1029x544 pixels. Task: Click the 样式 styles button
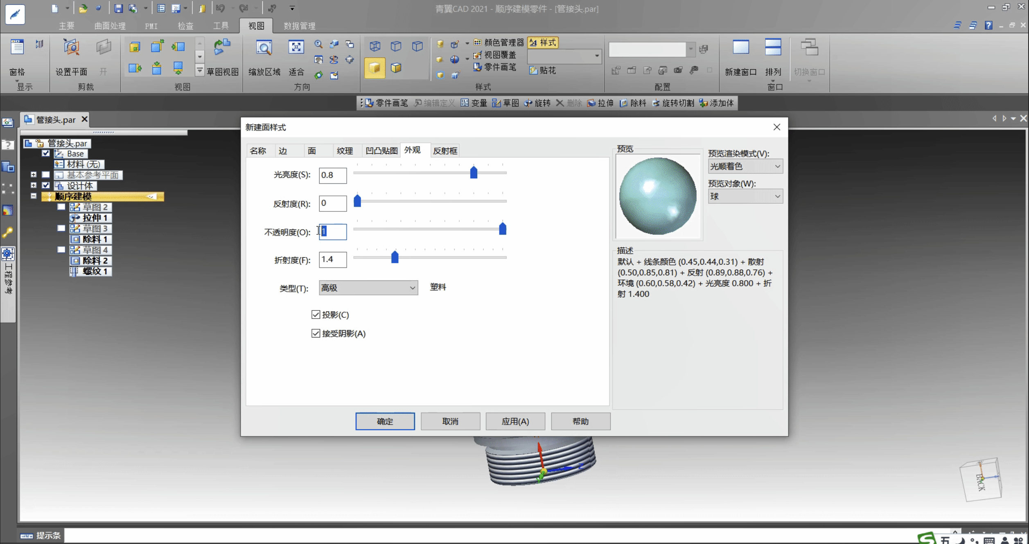click(543, 43)
